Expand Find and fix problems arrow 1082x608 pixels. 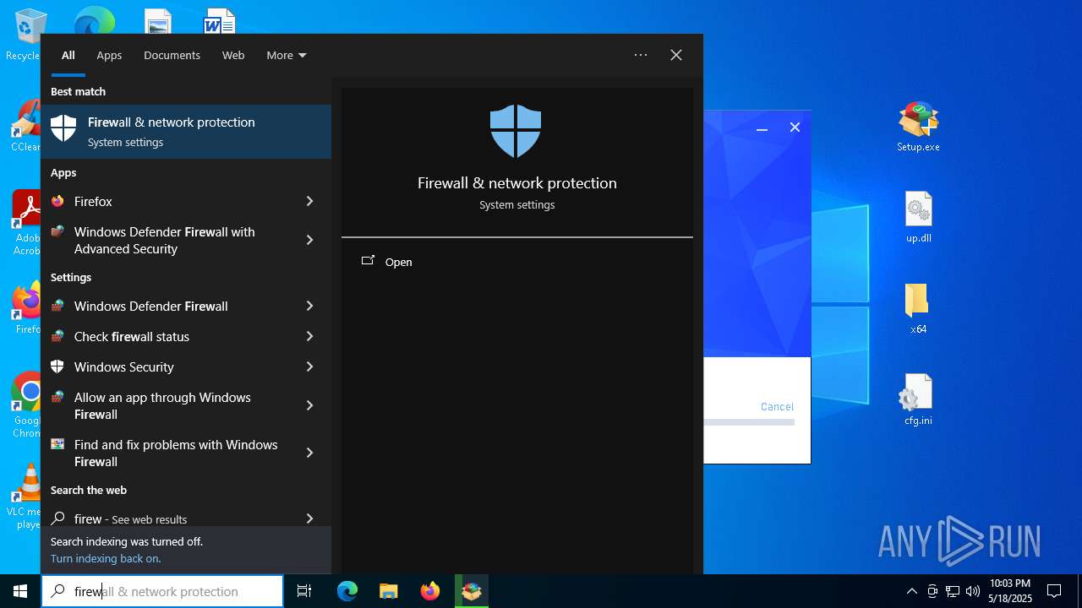[x=309, y=453]
